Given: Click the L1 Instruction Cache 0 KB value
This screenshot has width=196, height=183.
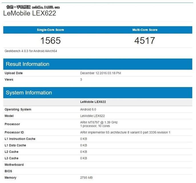Looking at the screenshot, I should (x=84, y=139).
